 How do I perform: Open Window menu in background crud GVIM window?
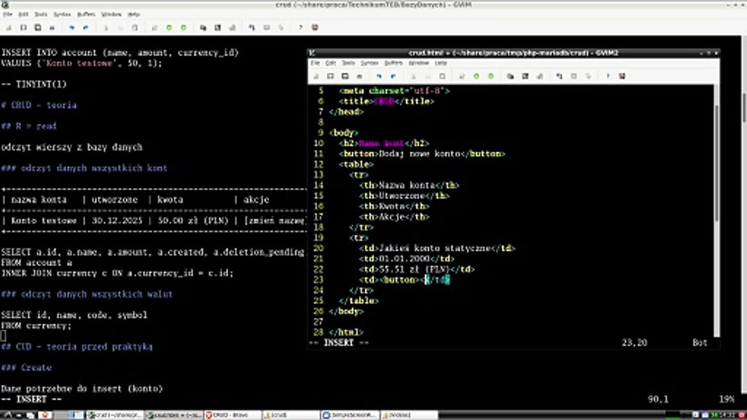[111, 14]
